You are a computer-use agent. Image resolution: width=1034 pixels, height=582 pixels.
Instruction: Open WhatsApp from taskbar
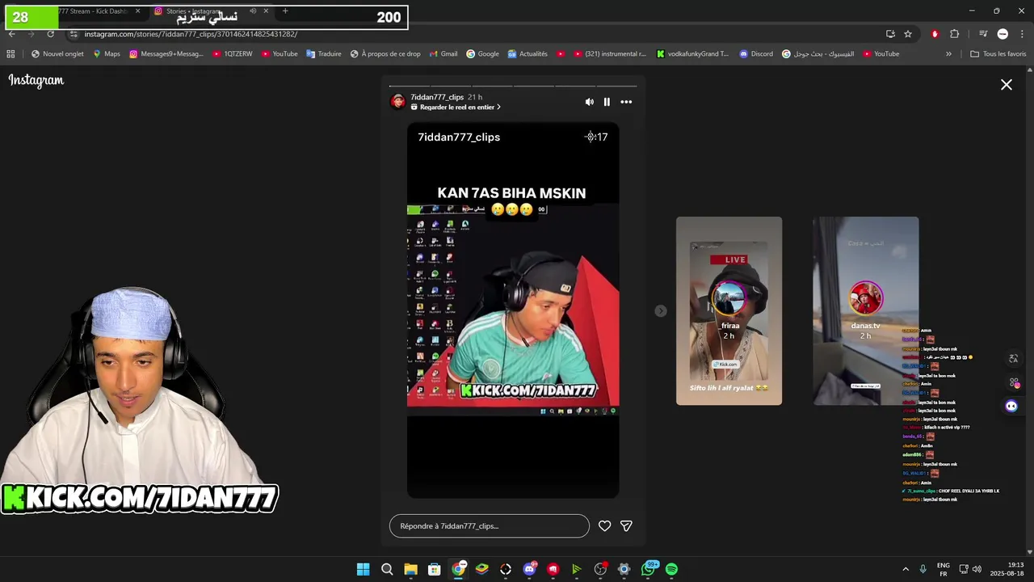pyautogui.click(x=648, y=569)
